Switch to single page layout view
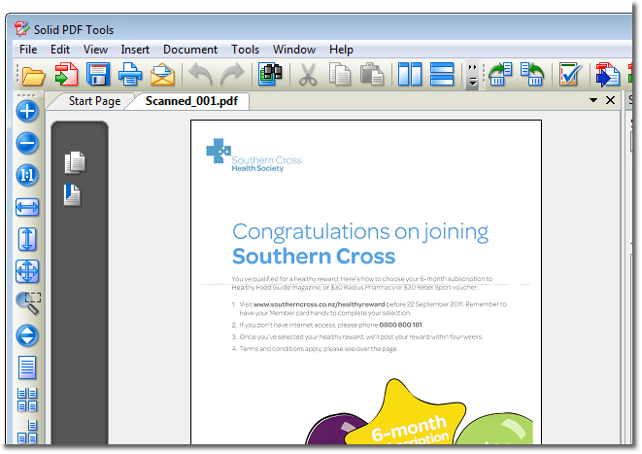The image size is (642, 454). 27,367
